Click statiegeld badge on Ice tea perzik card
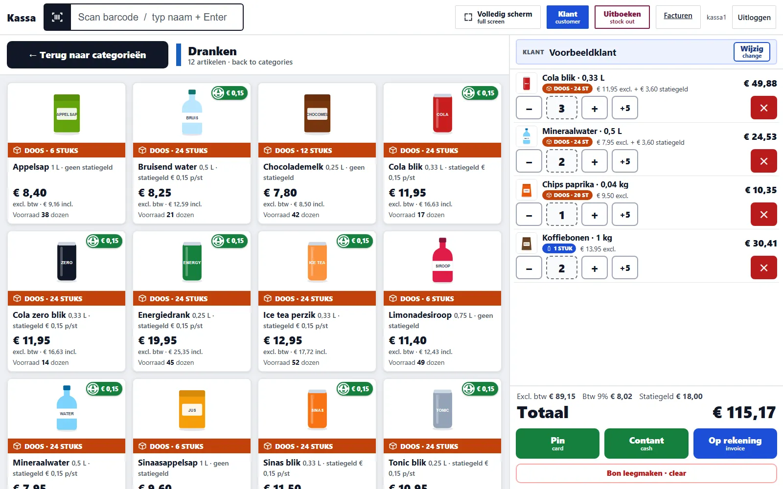Viewport: 783px width, 489px height. [355, 241]
